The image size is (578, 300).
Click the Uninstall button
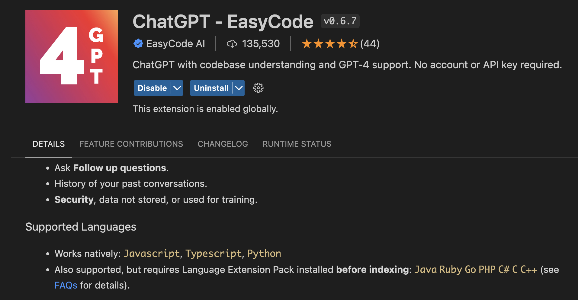(x=211, y=88)
